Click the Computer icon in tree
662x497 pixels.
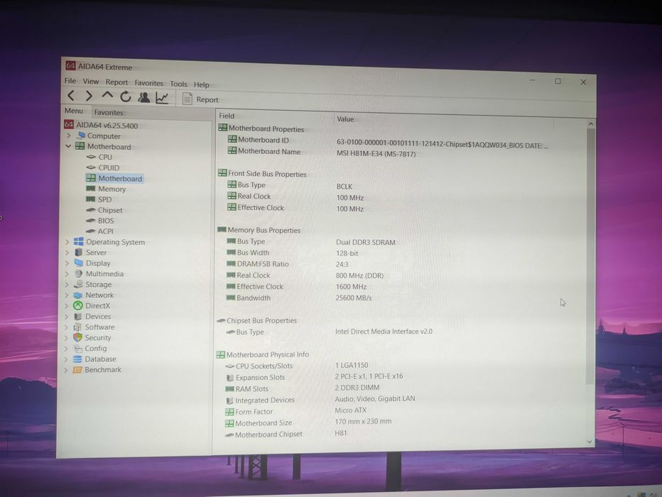click(81, 136)
